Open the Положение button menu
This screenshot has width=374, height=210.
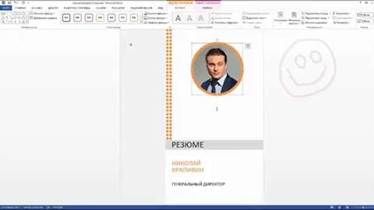click(x=280, y=18)
